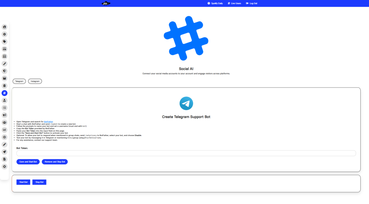
Task: Click Log Out in the top bar
Action: (252, 3)
